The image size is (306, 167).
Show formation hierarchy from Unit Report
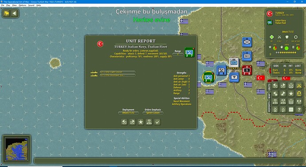(x=149, y=122)
